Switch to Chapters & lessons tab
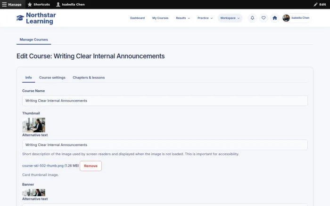Viewport: 330px width, 206px height. pos(89,78)
